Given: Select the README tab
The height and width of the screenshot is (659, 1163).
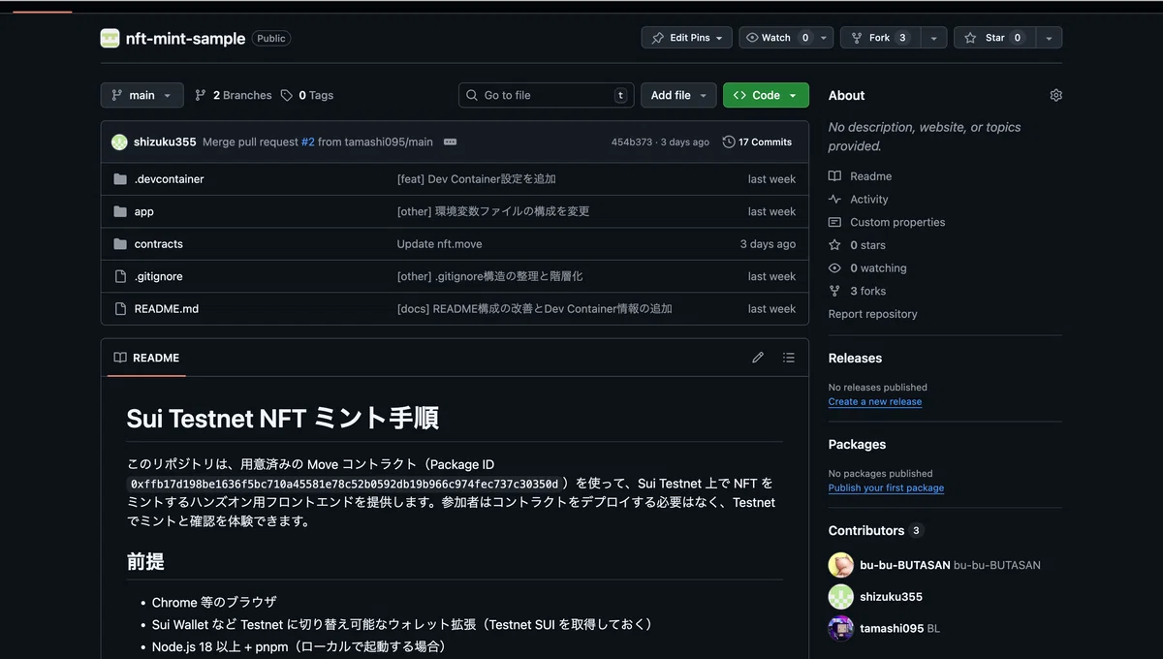Looking at the screenshot, I should (146, 358).
